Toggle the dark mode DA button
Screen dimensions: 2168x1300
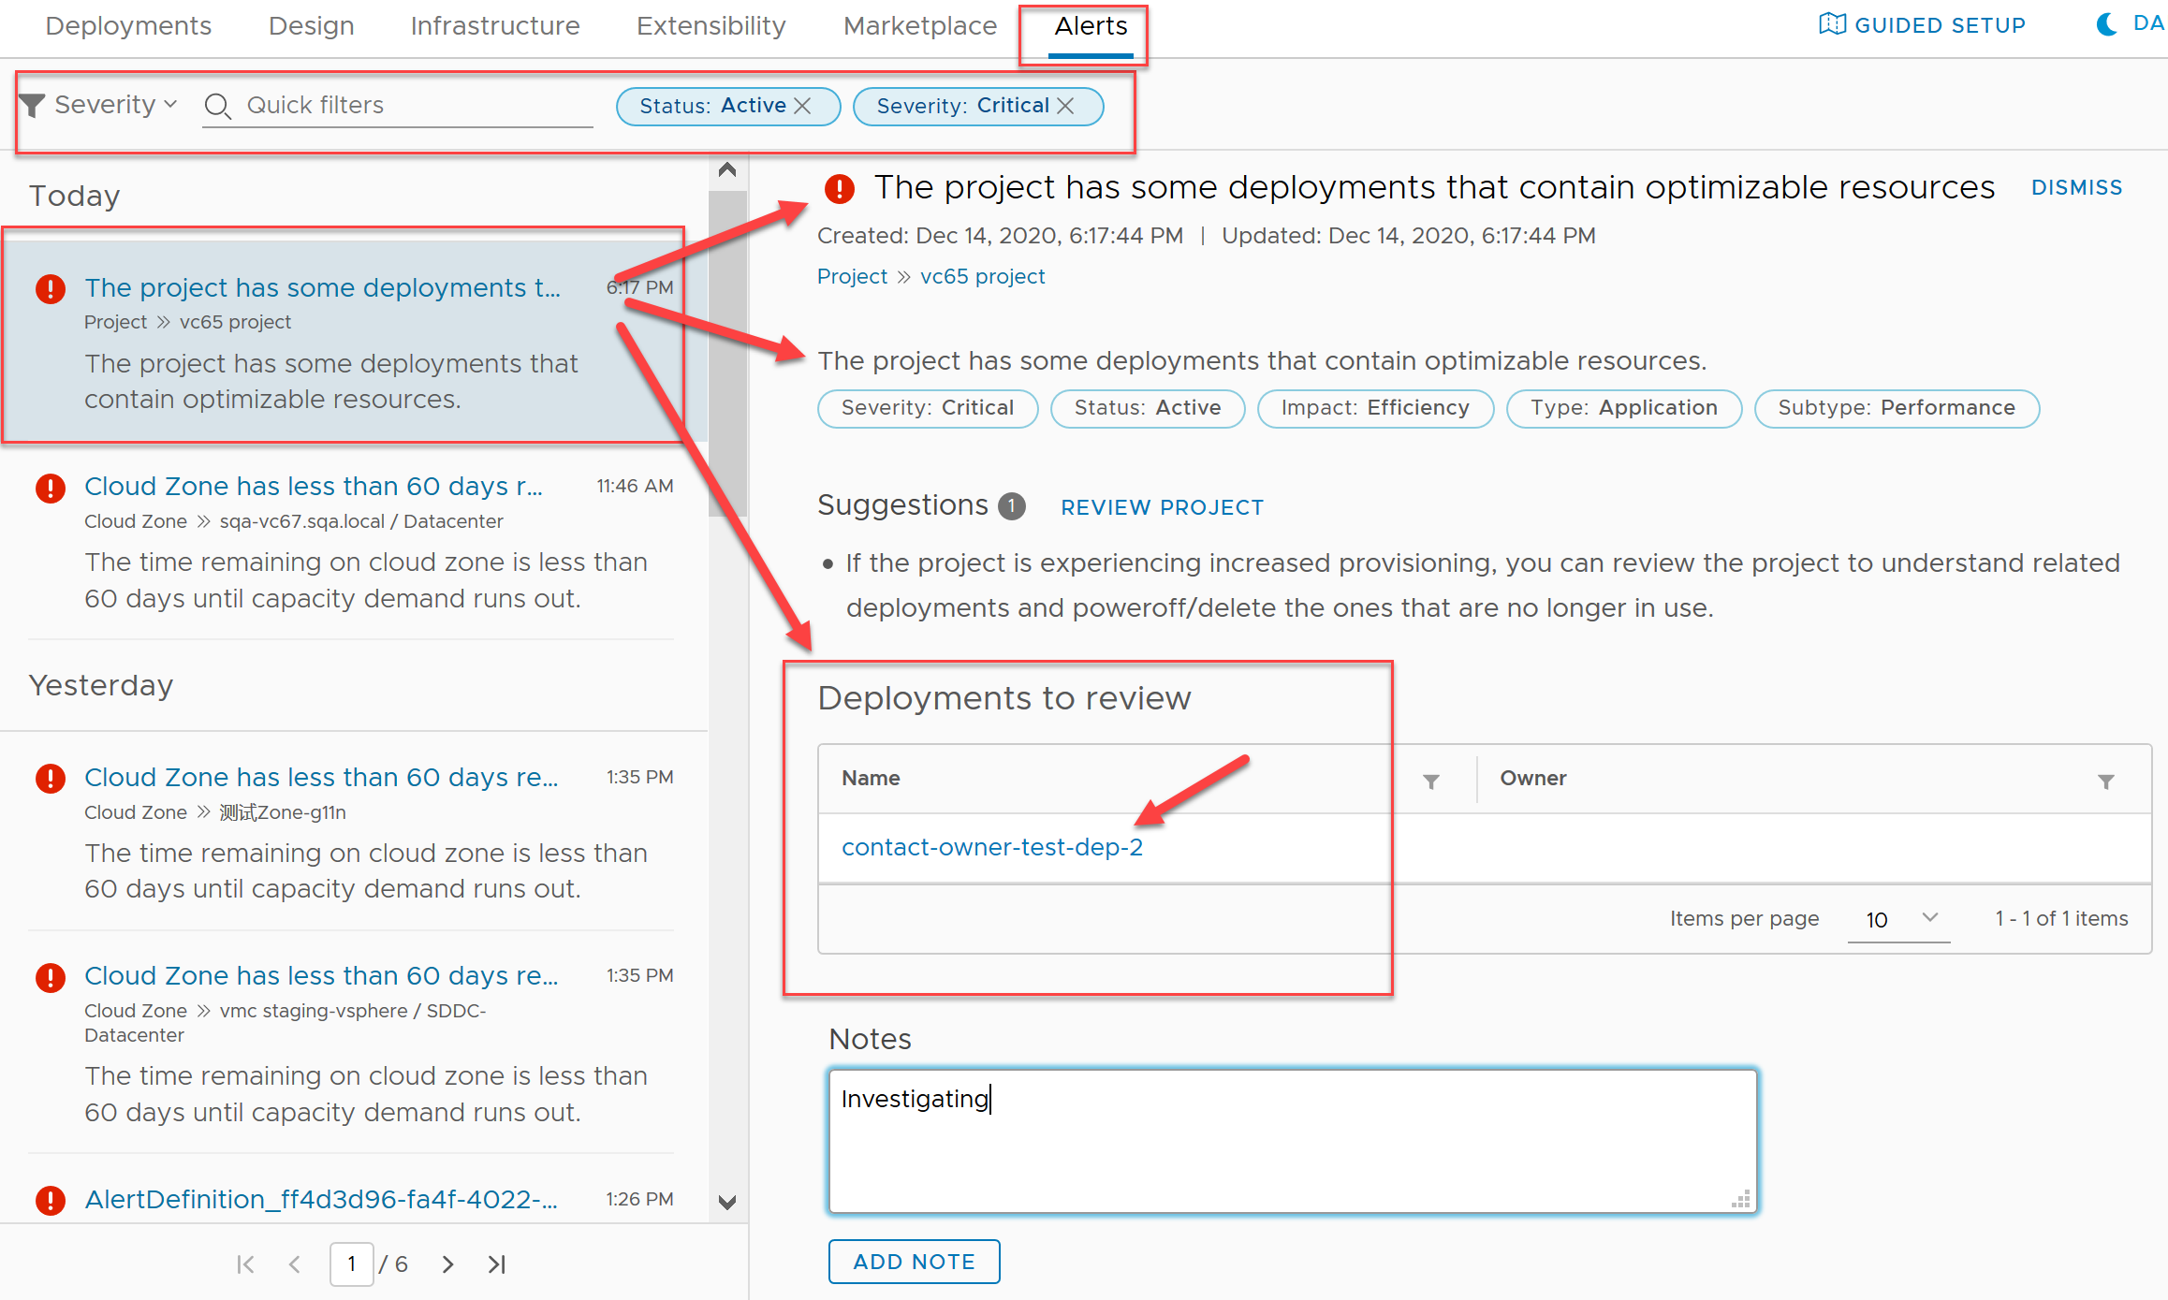click(x=2108, y=23)
